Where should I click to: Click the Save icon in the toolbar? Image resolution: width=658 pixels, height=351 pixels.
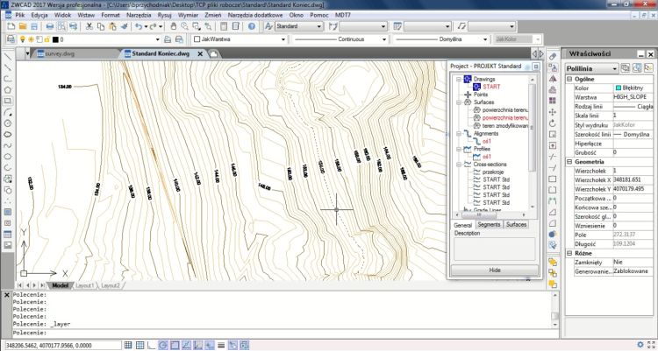(34, 26)
